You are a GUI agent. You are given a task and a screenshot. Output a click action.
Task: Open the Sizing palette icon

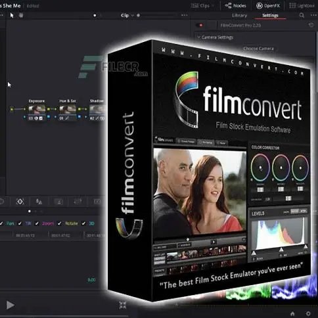coord(78,202)
